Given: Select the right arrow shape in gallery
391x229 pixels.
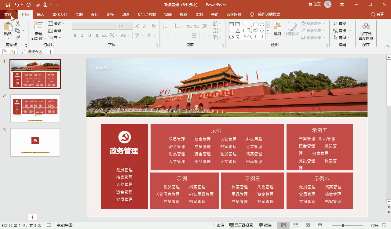Looking at the screenshot, I should coord(256,31).
